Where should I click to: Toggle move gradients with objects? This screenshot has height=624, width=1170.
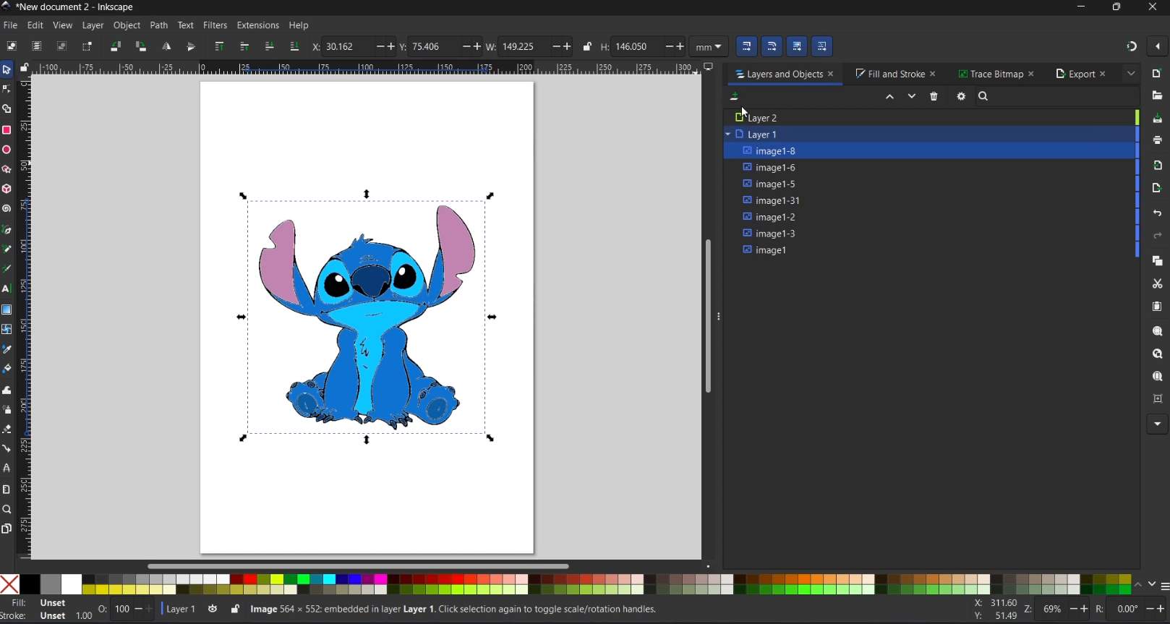tap(798, 47)
